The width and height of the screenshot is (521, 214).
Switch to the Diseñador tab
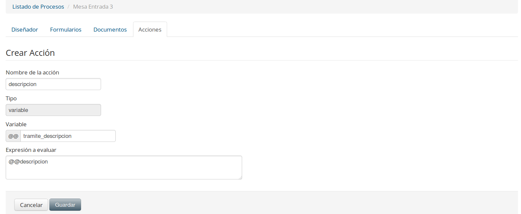pyautogui.click(x=25, y=30)
